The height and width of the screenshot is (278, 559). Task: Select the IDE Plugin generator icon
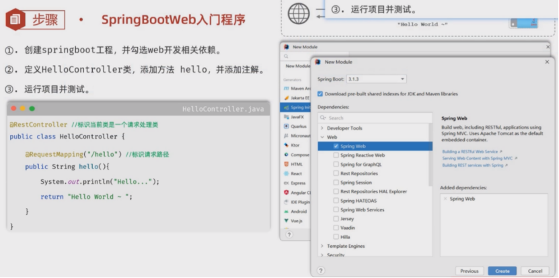click(x=287, y=202)
